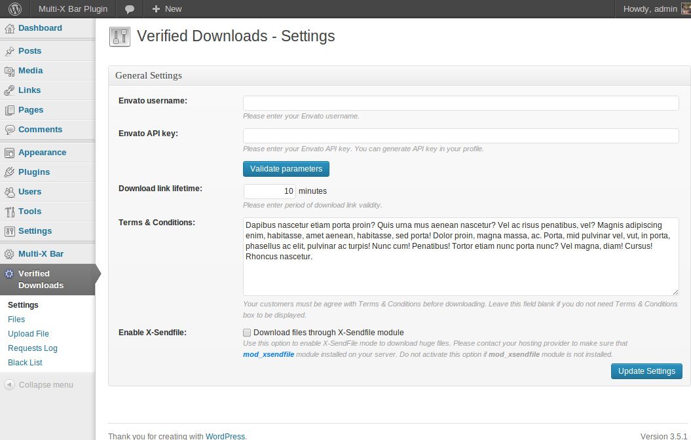This screenshot has width=691, height=440.
Task: Follow the mod_xsendfile link
Action: 268,354
